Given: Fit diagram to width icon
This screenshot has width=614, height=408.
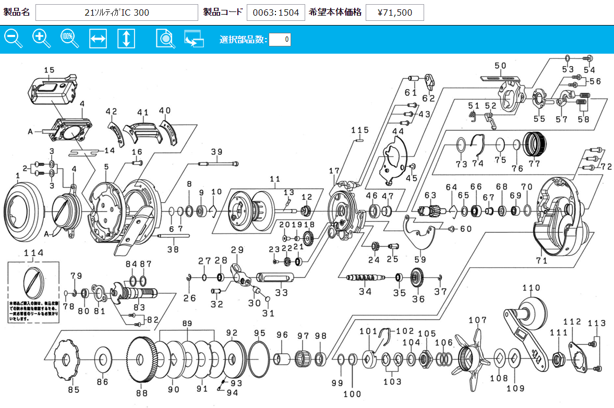Looking at the screenshot, I should point(98,39).
